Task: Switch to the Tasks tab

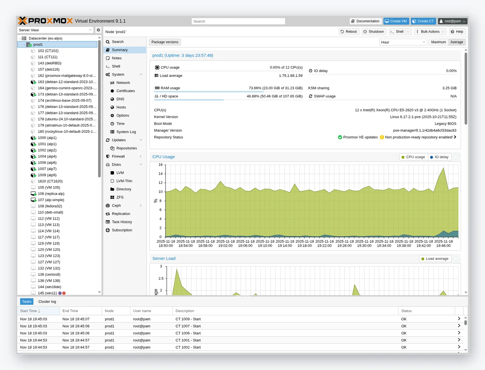Action: 27,302
